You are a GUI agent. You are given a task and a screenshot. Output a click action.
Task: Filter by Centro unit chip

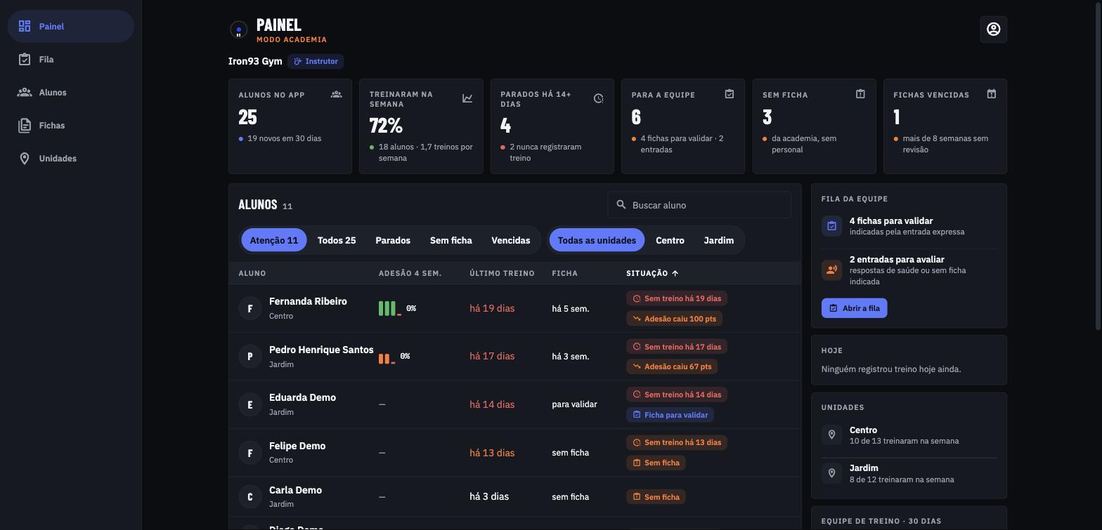[670, 240]
